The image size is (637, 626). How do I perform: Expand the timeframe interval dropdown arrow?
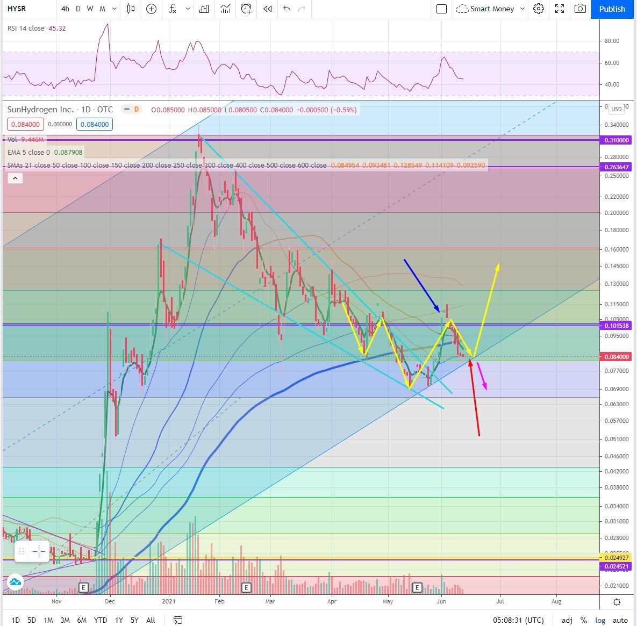click(x=114, y=9)
